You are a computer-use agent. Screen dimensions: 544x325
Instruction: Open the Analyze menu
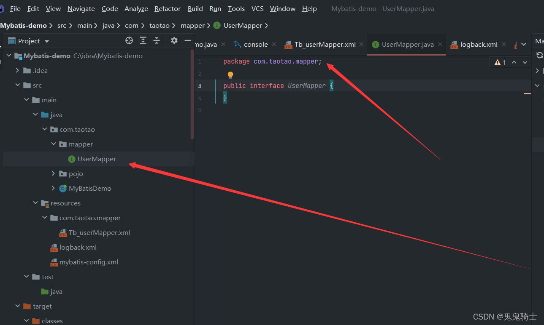tap(136, 8)
